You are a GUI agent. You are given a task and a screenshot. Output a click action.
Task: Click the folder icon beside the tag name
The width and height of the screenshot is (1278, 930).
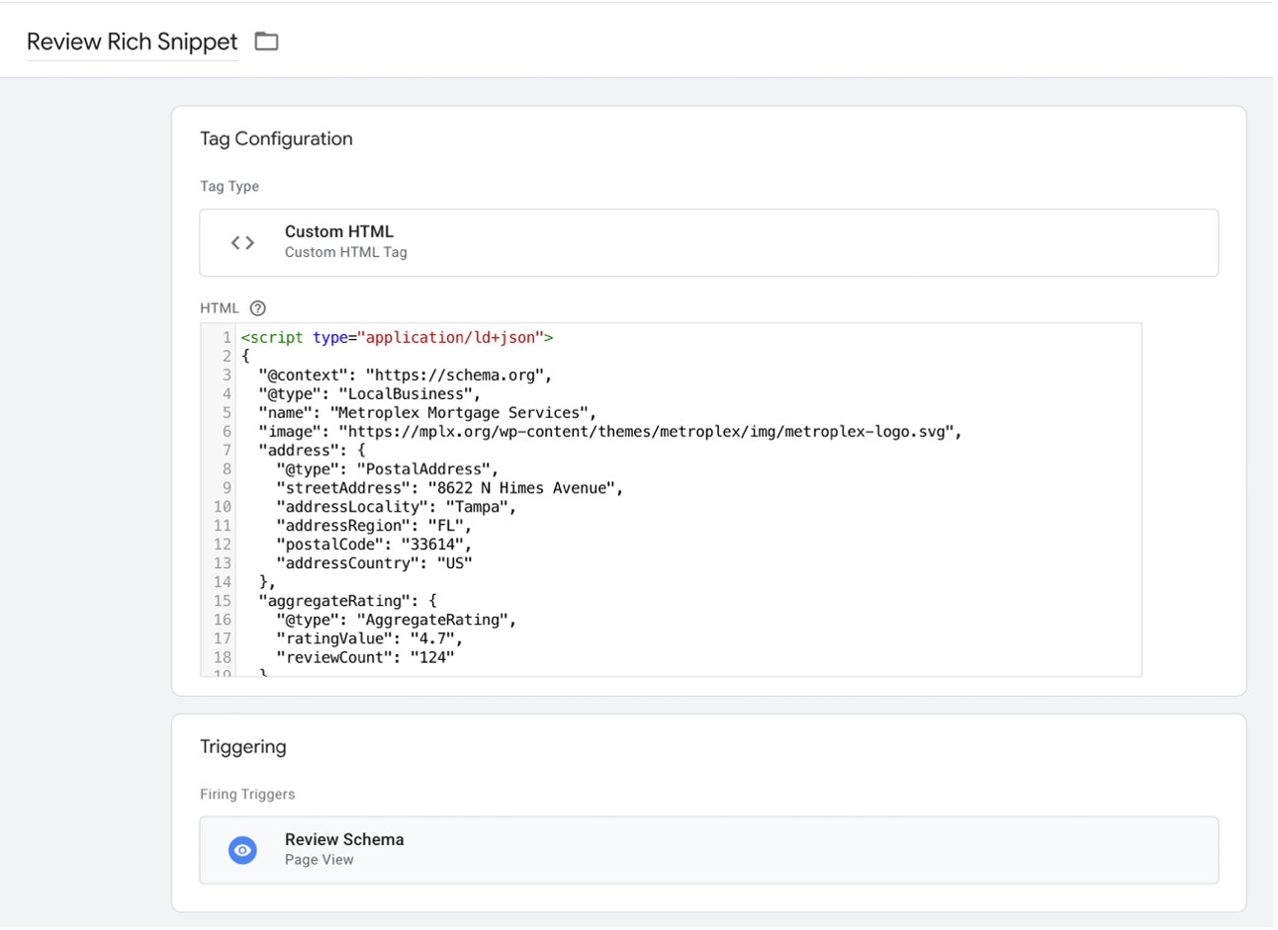[x=266, y=42]
